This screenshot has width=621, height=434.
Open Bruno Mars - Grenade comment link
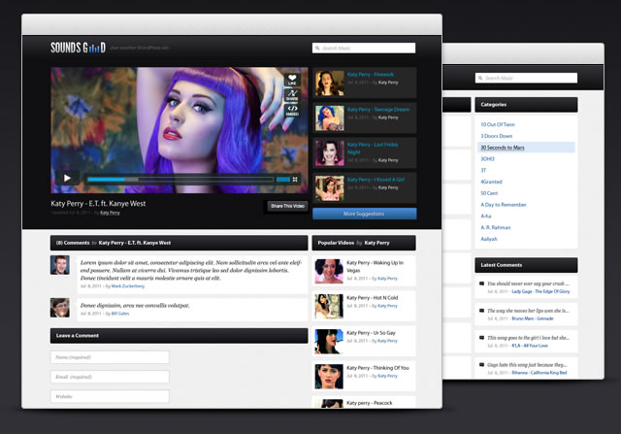click(x=533, y=318)
